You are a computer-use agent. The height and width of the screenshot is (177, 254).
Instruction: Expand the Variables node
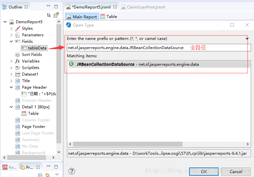pyautogui.click(x=11, y=61)
